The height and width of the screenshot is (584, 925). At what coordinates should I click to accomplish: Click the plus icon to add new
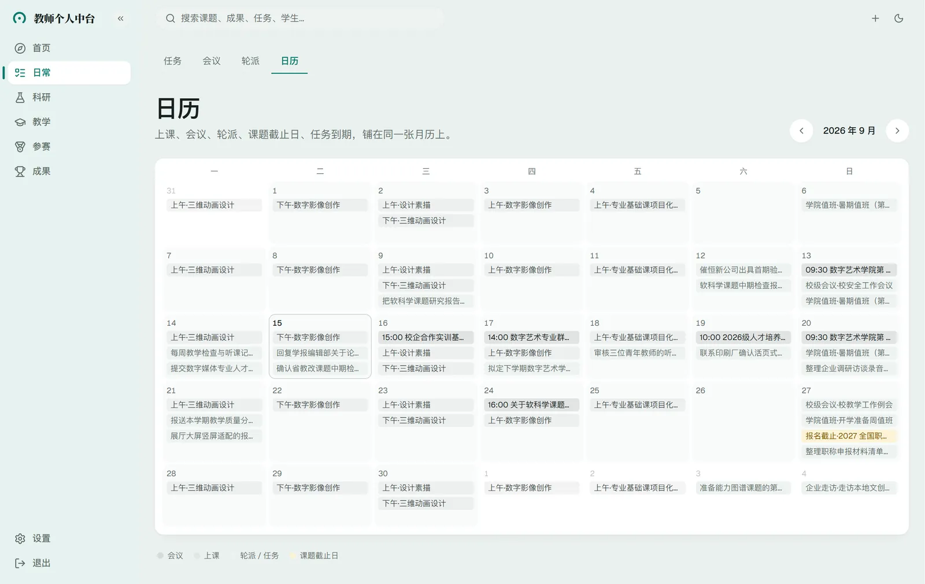coord(875,18)
